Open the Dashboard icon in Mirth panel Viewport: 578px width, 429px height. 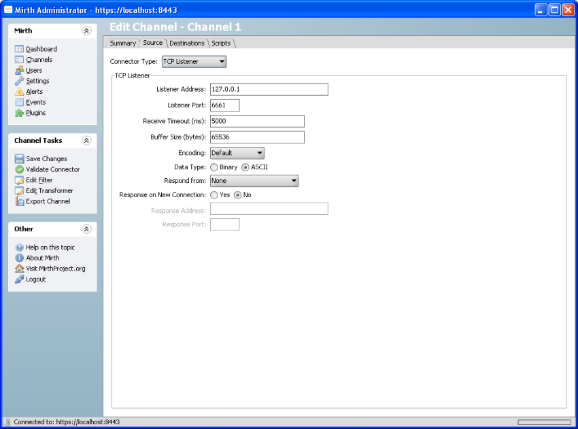click(19, 49)
